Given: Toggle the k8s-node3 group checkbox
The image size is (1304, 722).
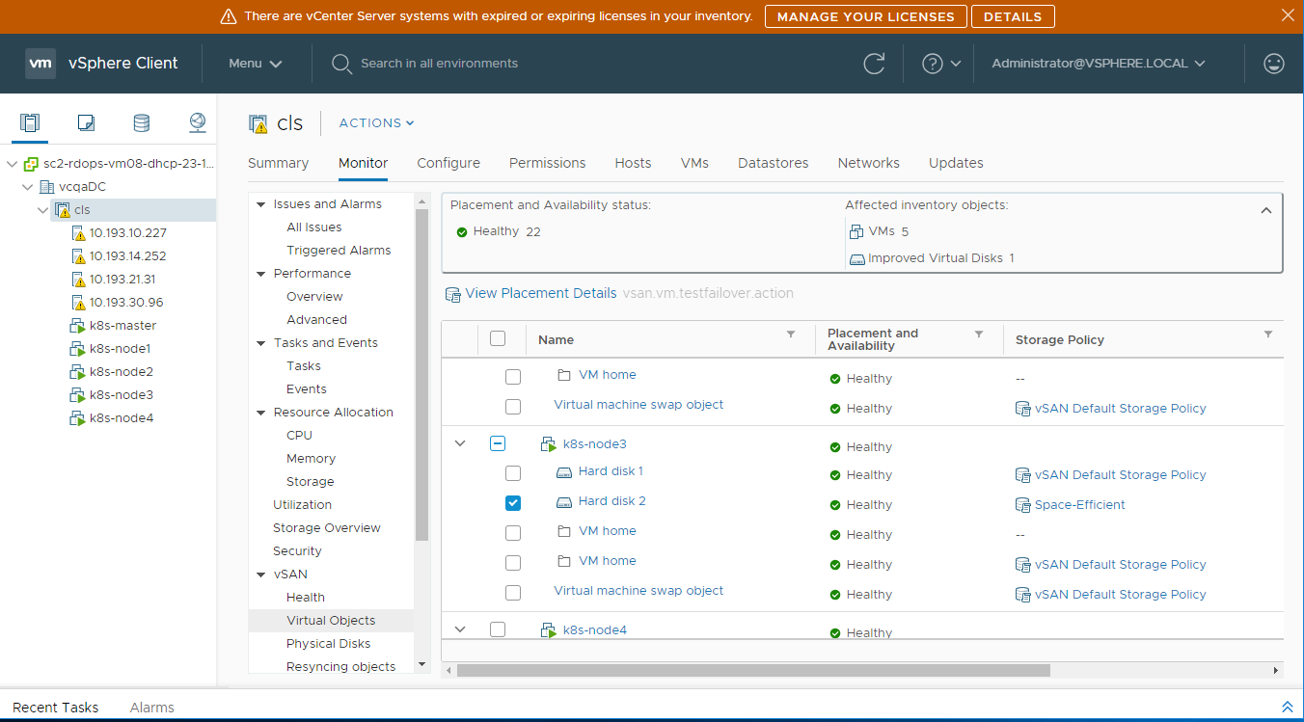Looking at the screenshot, I should [498, 443].
